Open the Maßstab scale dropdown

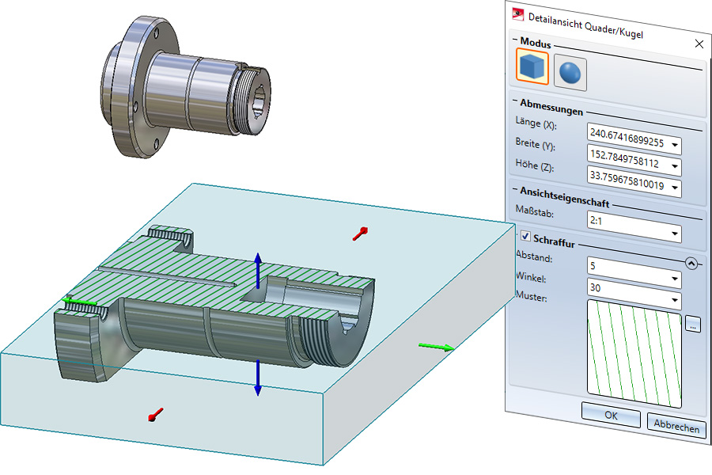click(674, 234)
